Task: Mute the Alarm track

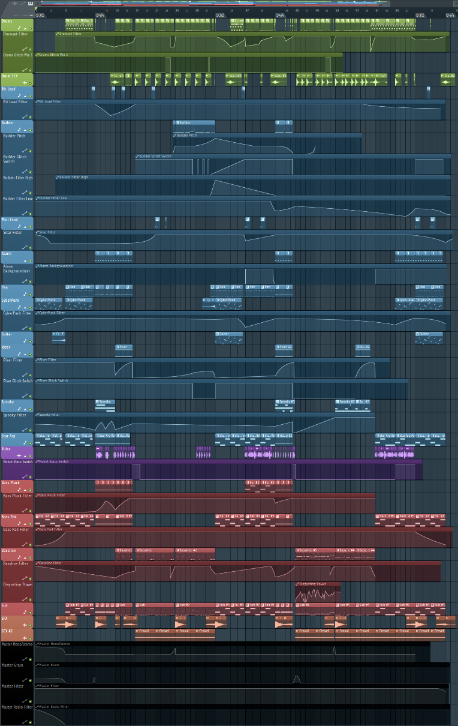Action: pyautogui.click(x=30, y=261)
